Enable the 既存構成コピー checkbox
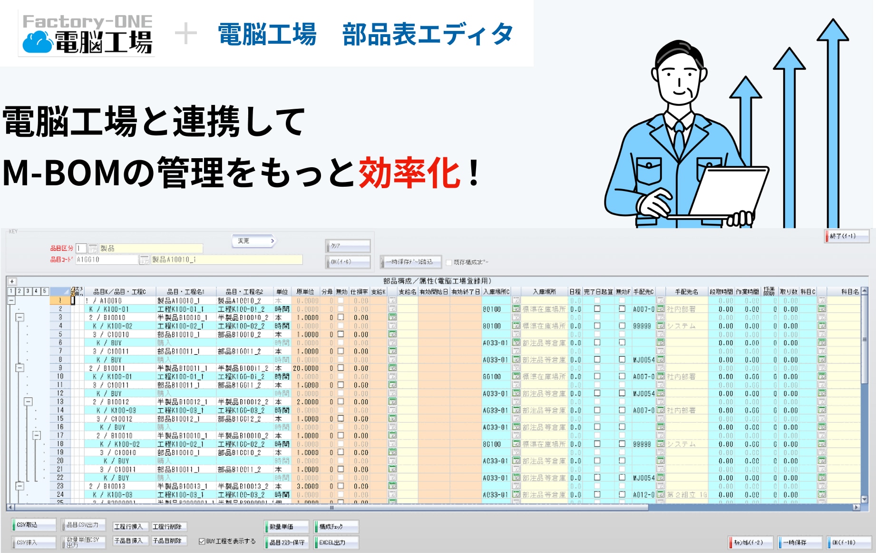This screenshot has width=876, height=553. (448, 262)
